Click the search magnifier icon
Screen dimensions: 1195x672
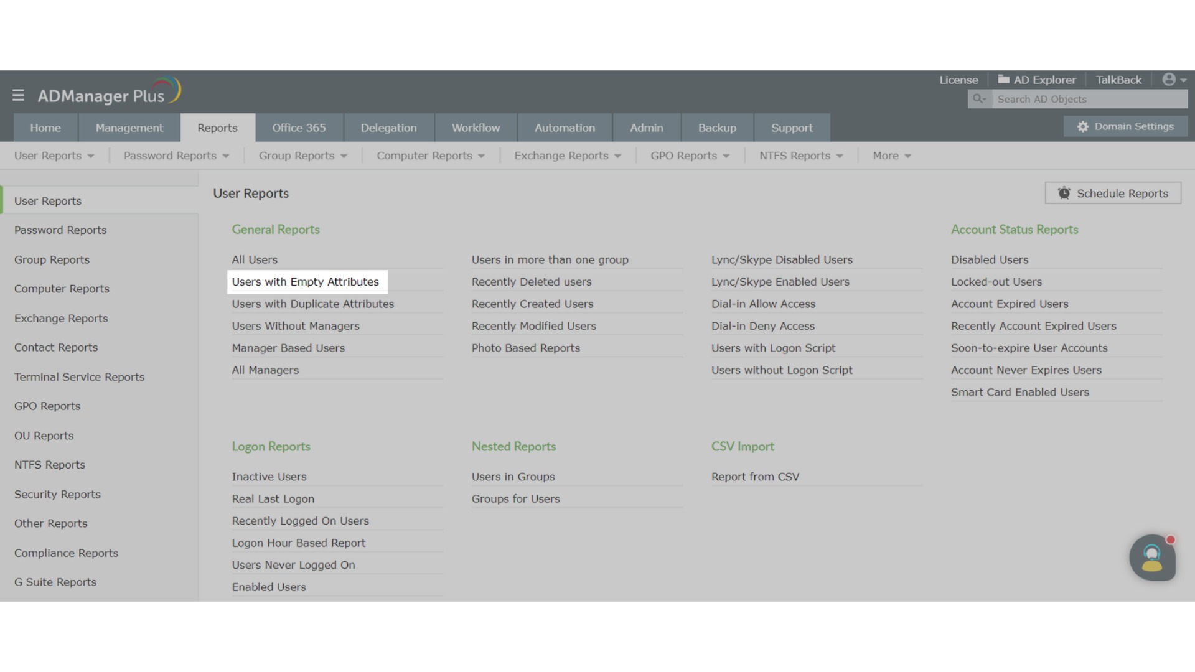point(979,99)
